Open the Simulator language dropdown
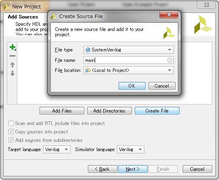Screen dimensions: 219x180 tap(131, 149)
